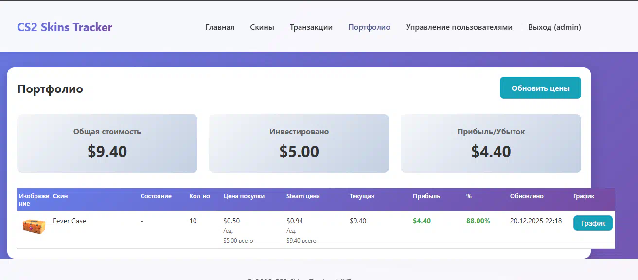Click the Steam цена column header
Image resolution: width=638 pixels, height=280 pixels.
[303, 196]
